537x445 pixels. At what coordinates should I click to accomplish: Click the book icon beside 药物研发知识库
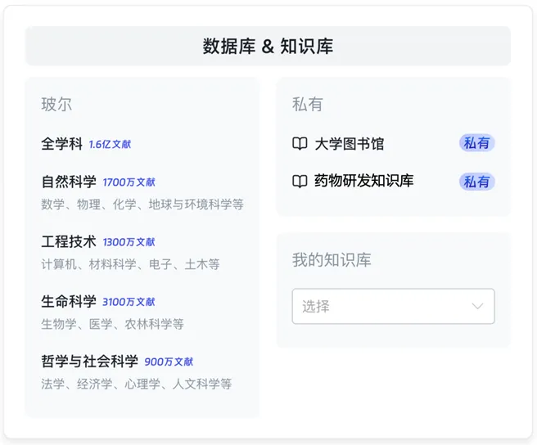[300, 181]
